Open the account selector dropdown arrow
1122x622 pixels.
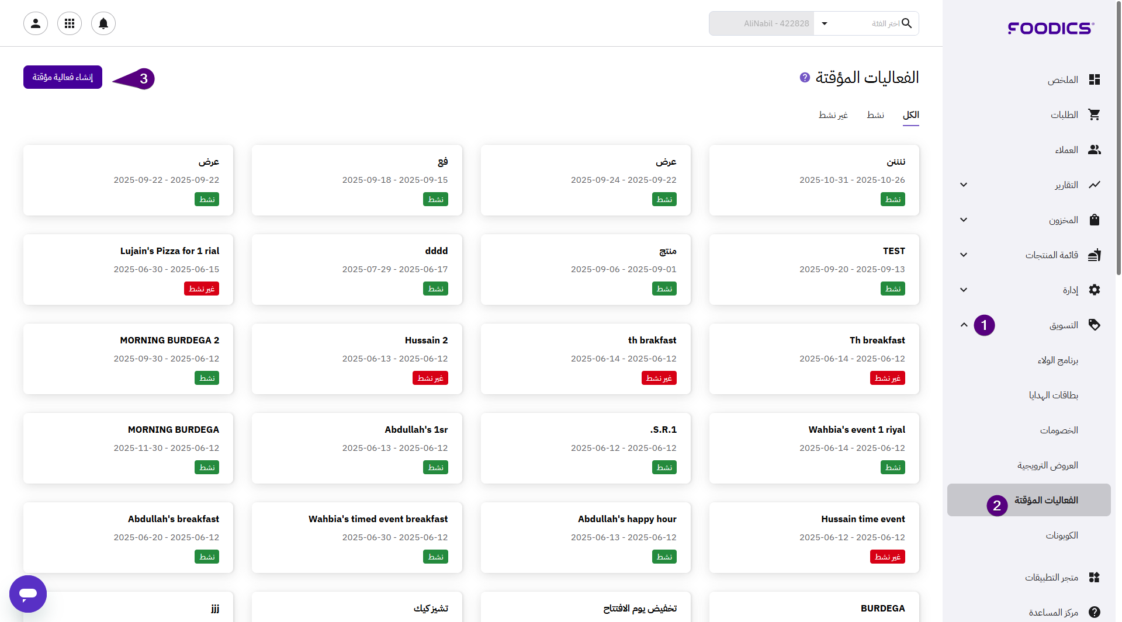[x=825, y=23]
